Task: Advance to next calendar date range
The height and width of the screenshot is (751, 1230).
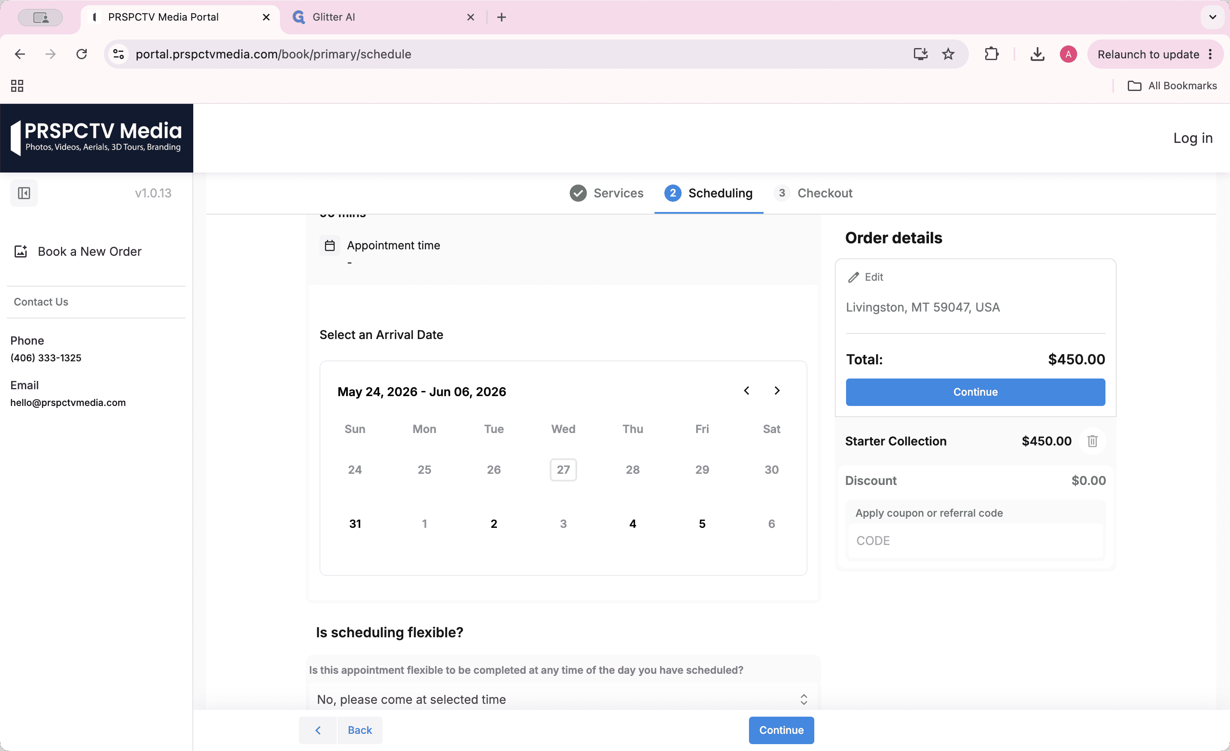Action: [777, 391]
